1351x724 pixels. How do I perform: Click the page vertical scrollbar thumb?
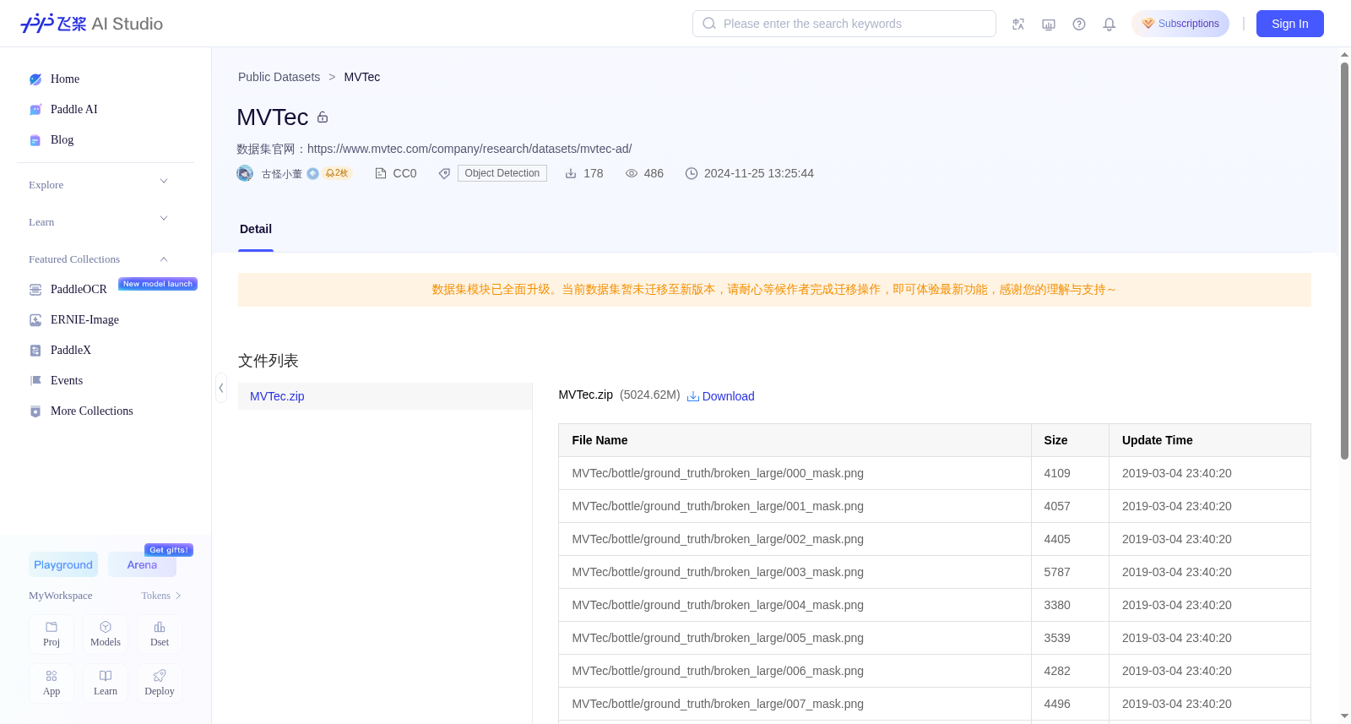[x=1344, y=261]
